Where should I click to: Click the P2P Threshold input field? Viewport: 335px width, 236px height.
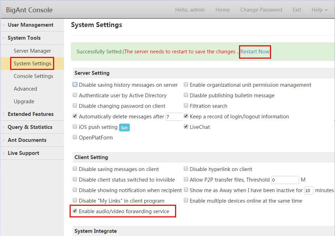(x=285, y=180)
